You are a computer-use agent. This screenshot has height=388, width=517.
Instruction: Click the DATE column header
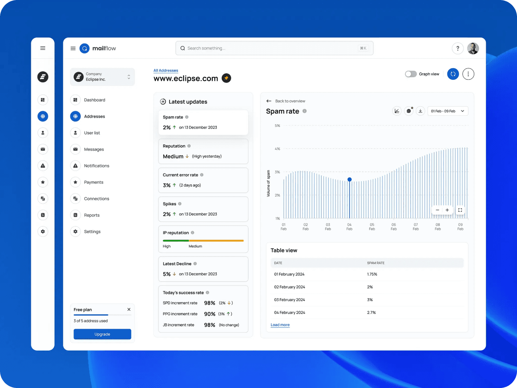pos(278,263)
